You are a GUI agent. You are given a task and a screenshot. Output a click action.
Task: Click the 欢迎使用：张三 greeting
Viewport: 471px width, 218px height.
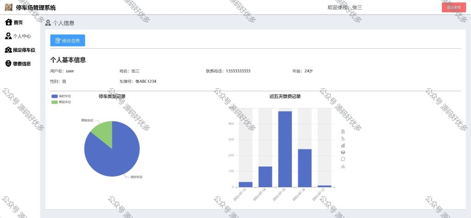pyautogui.click(x=345, y=7)
